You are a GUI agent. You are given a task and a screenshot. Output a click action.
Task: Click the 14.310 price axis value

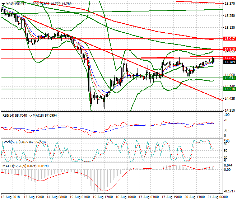pos(230,111)
